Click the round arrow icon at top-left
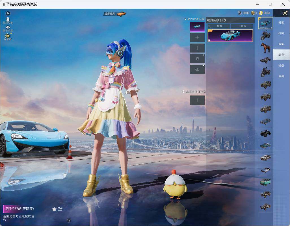Image resolution: width=290 pixels, height=226 pixels. [x=8, y=13]
